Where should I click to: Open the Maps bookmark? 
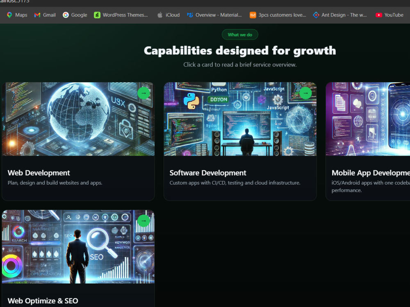tap(17, 15)
